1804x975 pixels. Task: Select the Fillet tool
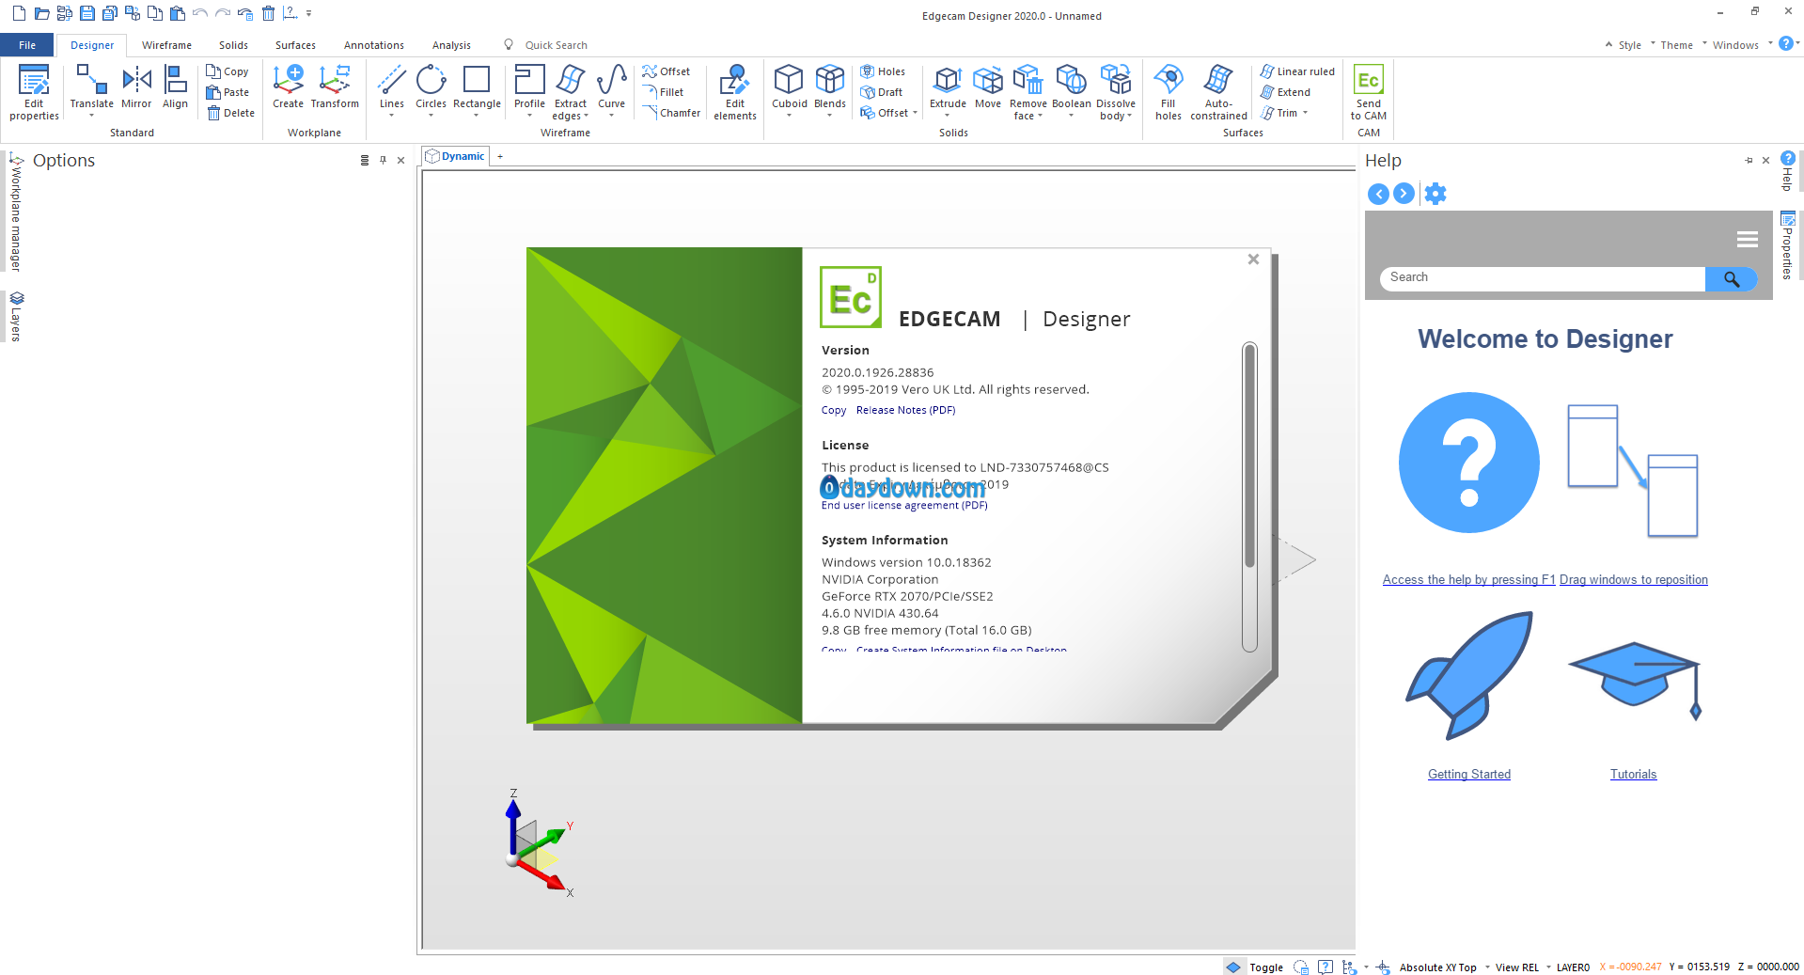(663, 92)
